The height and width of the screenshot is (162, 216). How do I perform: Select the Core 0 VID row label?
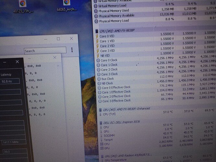click(107, 36)
